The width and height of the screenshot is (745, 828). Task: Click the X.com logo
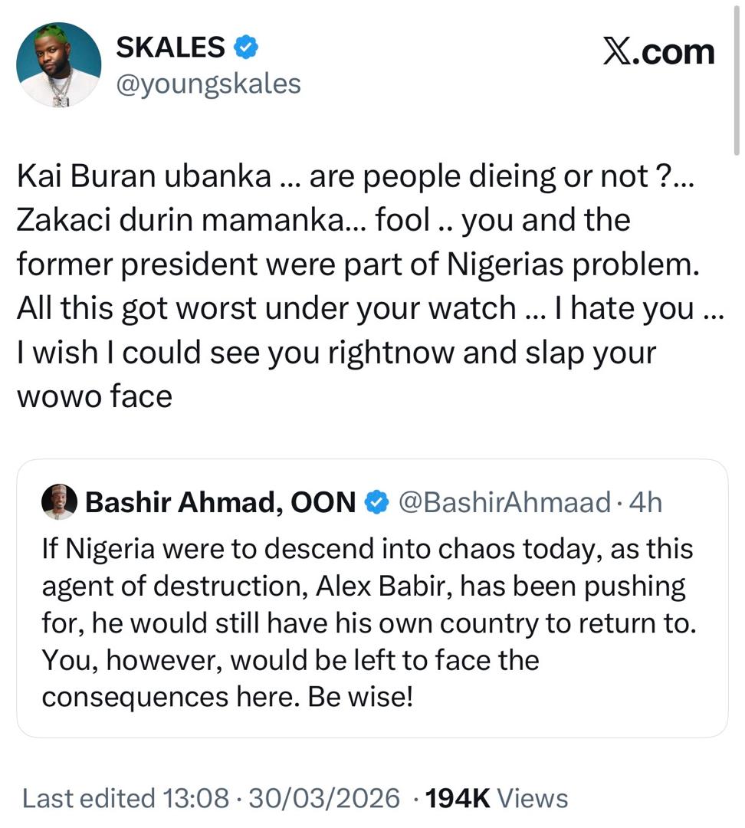click(x=658, y=52)
